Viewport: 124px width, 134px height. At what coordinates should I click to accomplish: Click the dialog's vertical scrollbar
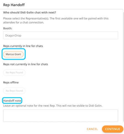123,67
